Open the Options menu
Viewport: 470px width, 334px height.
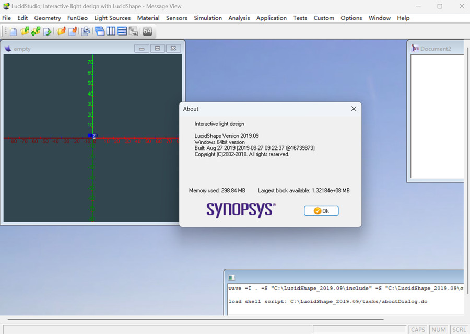351,18
